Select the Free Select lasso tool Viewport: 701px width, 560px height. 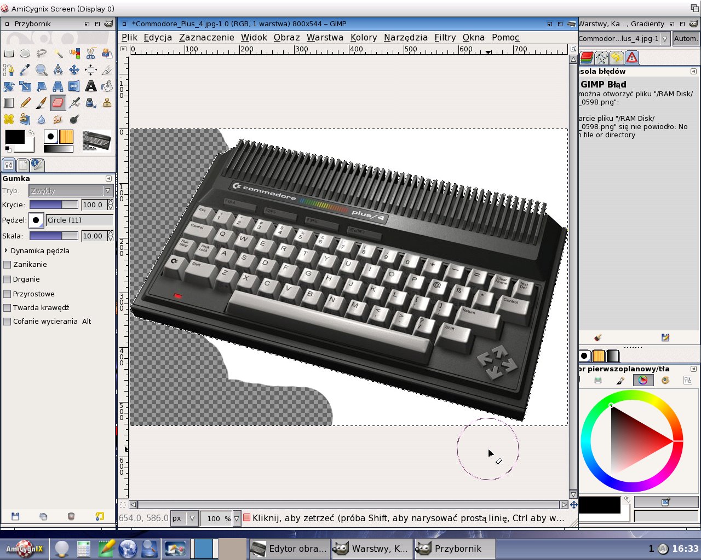click(42, 54)
